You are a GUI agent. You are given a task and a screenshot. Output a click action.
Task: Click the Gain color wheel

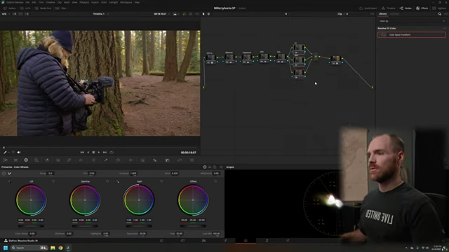point(139,200)
